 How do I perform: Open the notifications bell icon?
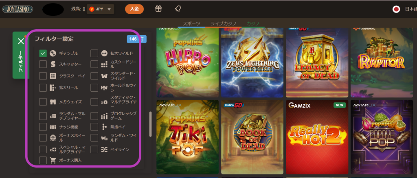(178, 9)
